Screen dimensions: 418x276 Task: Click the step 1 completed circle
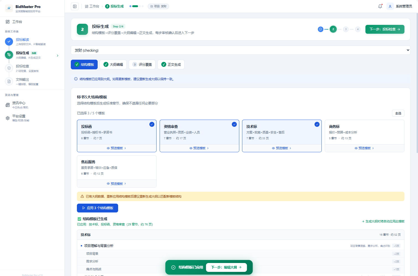coord(320,29)
